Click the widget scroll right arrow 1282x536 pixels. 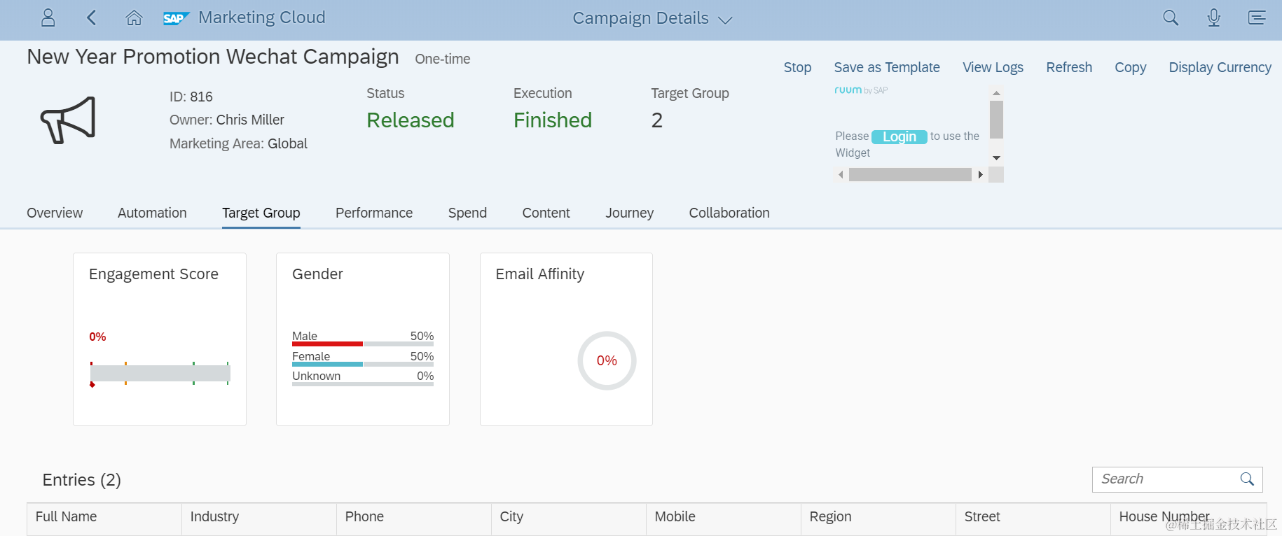pos(980,175)
